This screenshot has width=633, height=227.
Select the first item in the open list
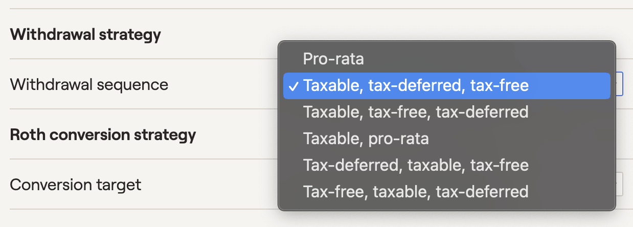333,59
